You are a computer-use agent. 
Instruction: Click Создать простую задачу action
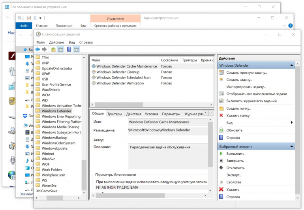[x=247, y=73]
